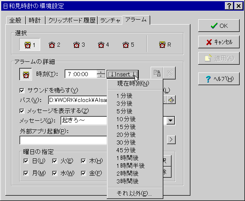The height and width of the screenshot is (201, 245).
Task: Switch to the 時計 tab
Action: [35, 20]
